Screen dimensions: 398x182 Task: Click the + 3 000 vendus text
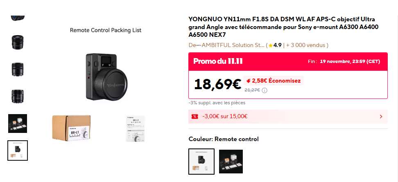pos(307,45)
